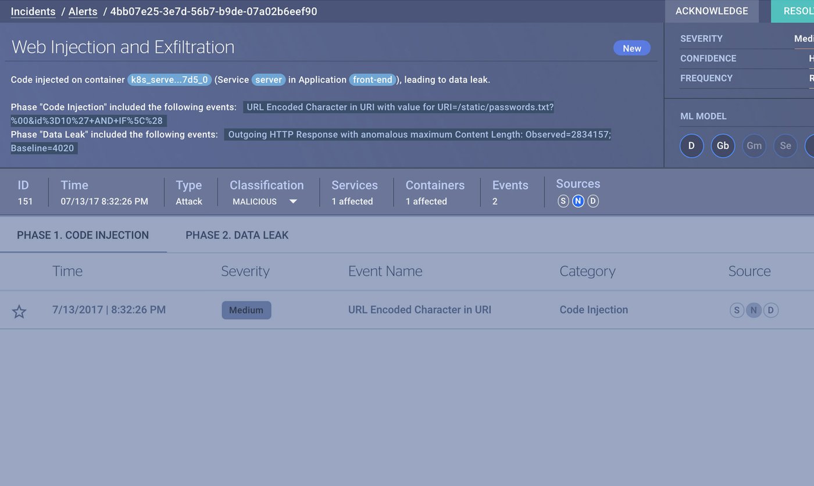Select Phase 1. Code Injection tab

[83, 235]
